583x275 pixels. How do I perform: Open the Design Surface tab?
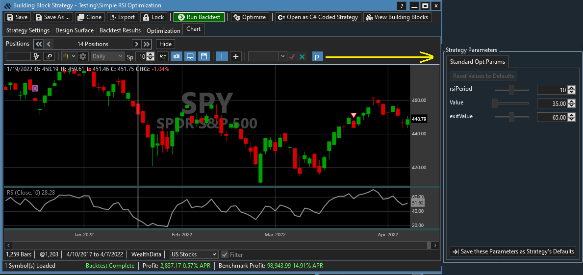(x=75, y=30)
